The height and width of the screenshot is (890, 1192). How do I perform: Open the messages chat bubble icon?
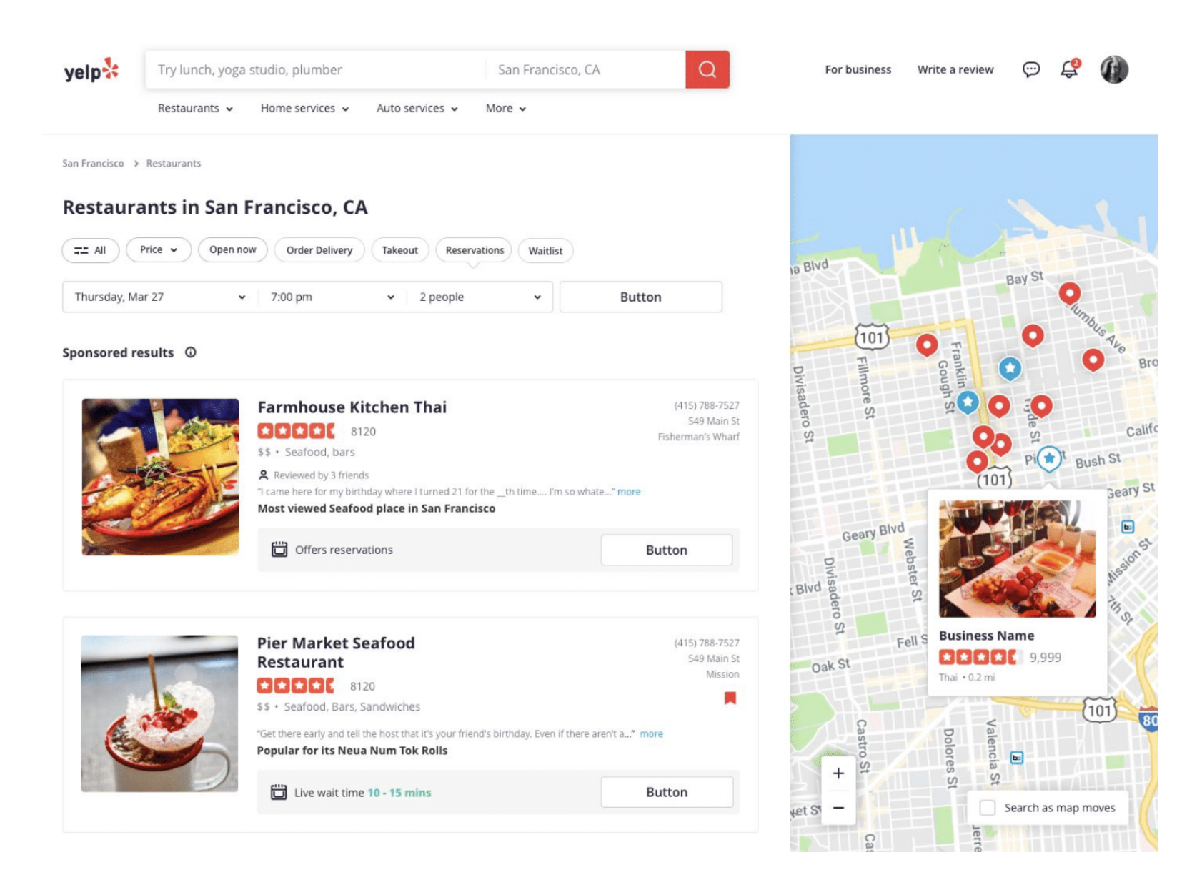coord(1030,69)
